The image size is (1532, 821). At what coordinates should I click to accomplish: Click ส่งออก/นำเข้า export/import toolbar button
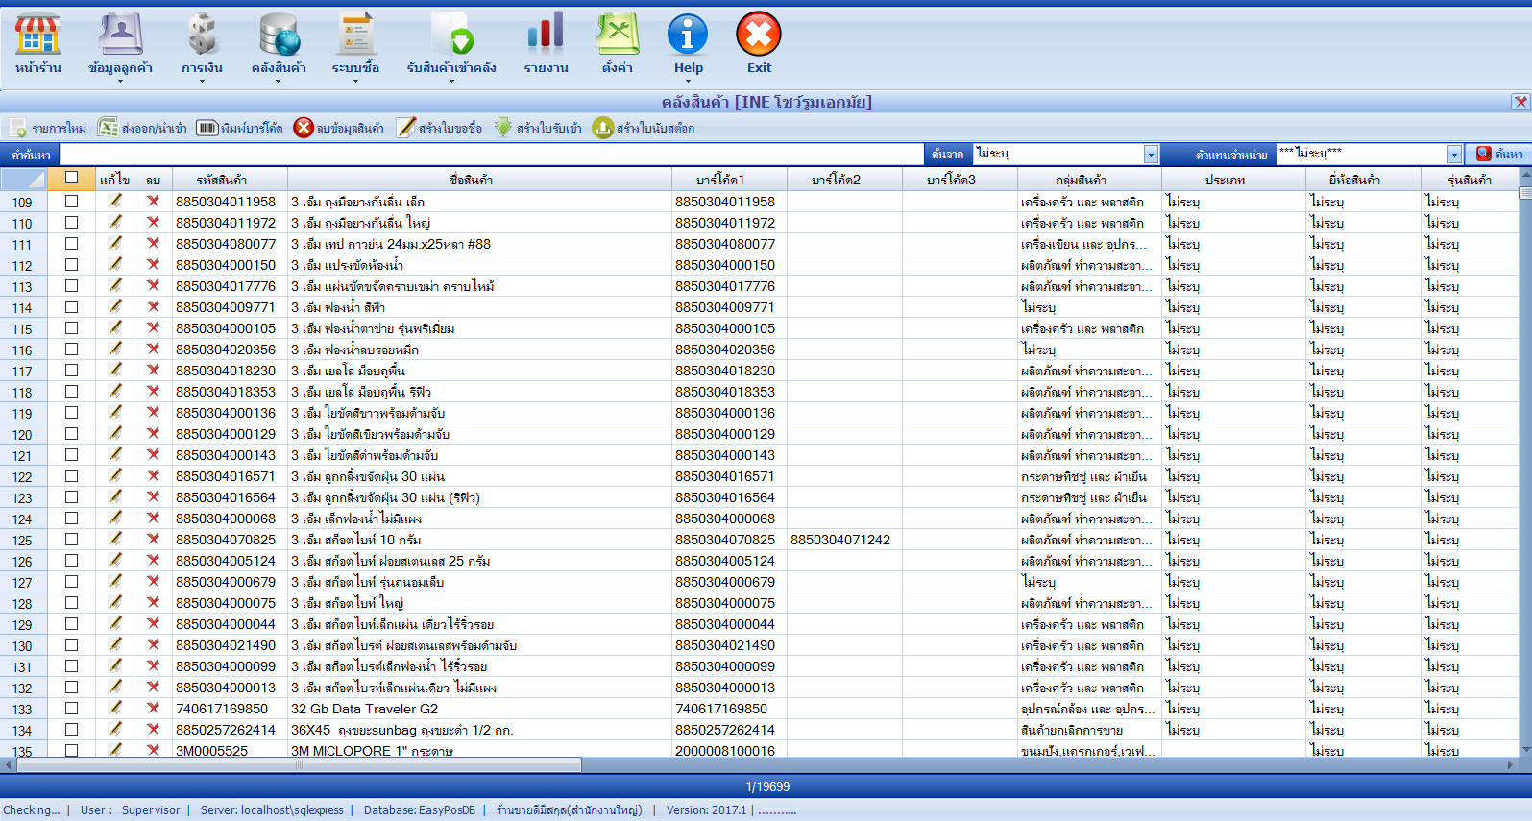point(142,128)
